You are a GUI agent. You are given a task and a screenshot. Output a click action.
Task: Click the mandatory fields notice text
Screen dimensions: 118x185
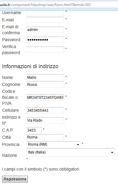pos(41,169)
